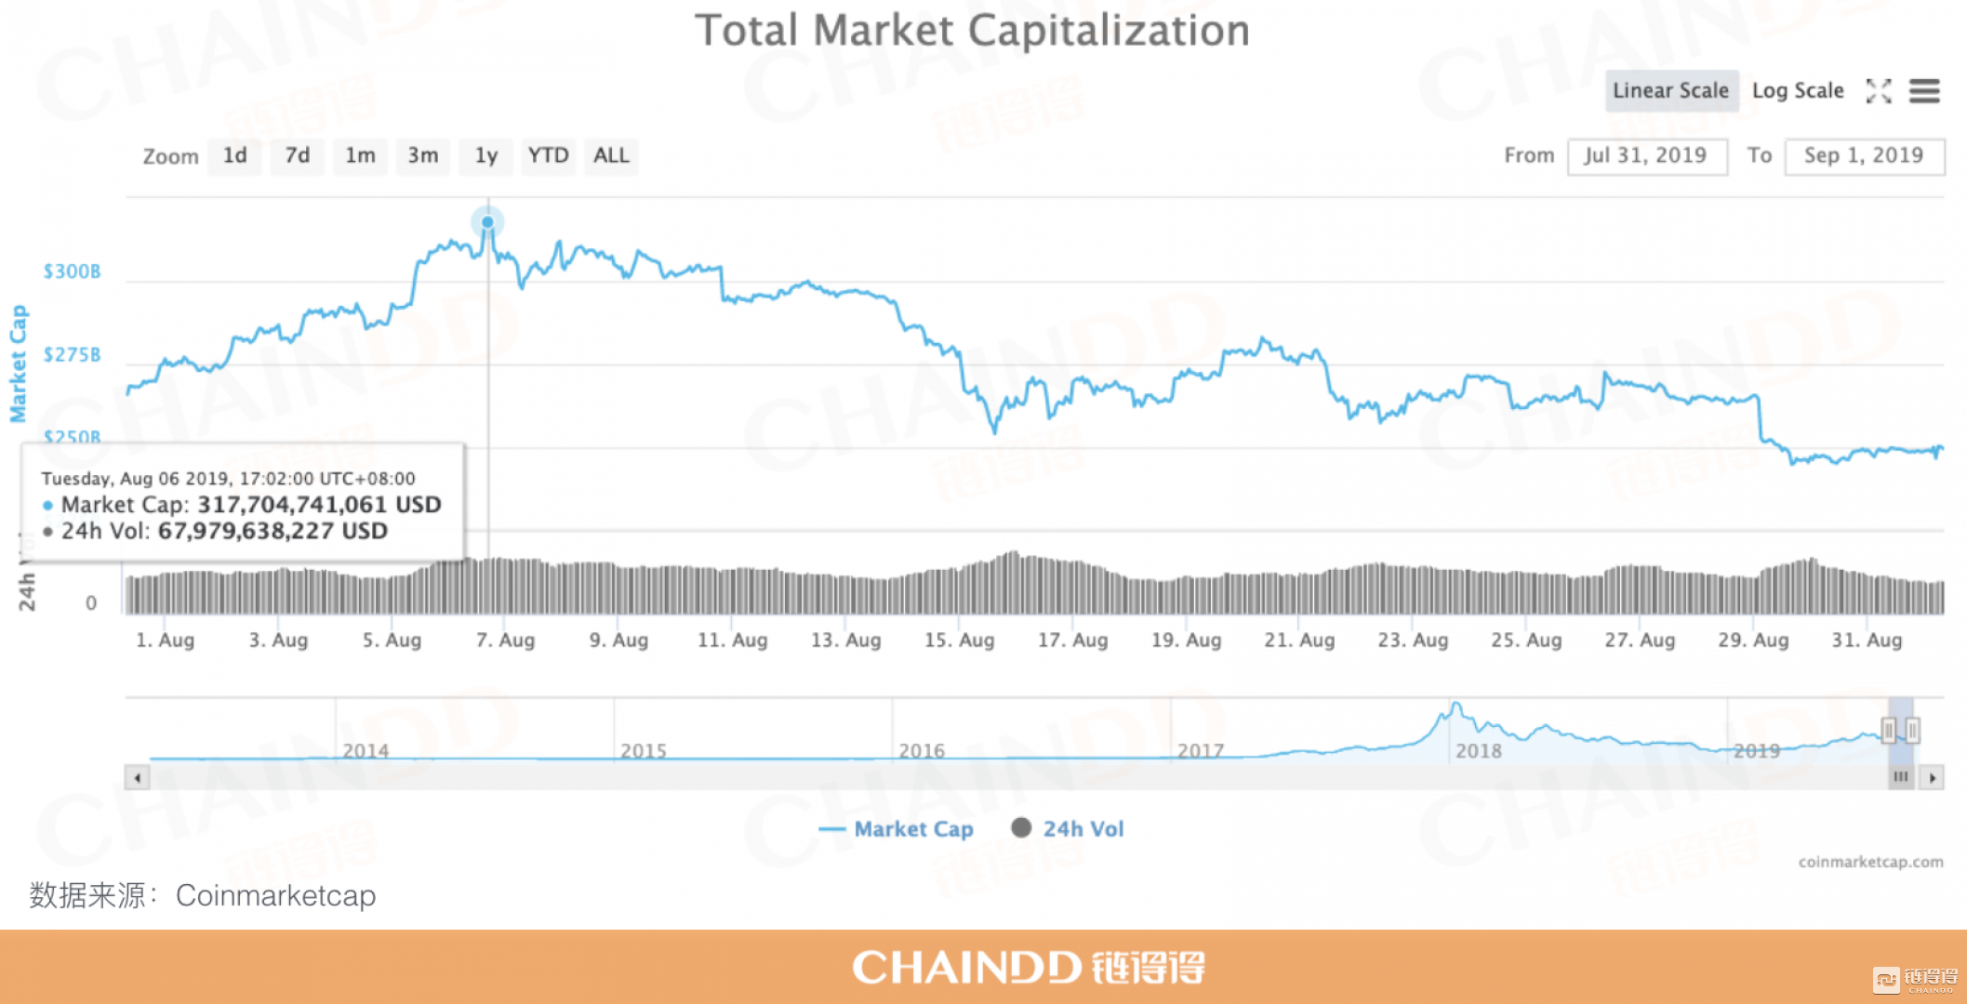Click the navigator left scroll arrow
This screenshot has width=1967, height=1004.
click(x=138, y=777)
